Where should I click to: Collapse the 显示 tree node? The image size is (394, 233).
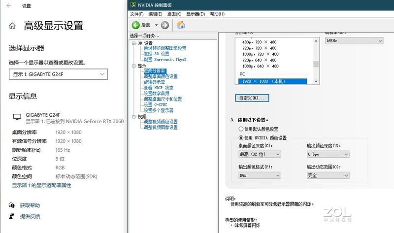[x=133, y=66]
